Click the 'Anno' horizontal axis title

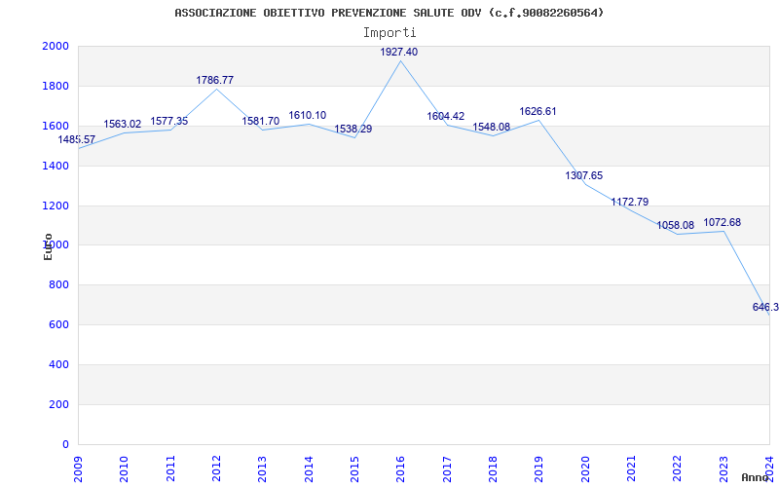[755, 477]
